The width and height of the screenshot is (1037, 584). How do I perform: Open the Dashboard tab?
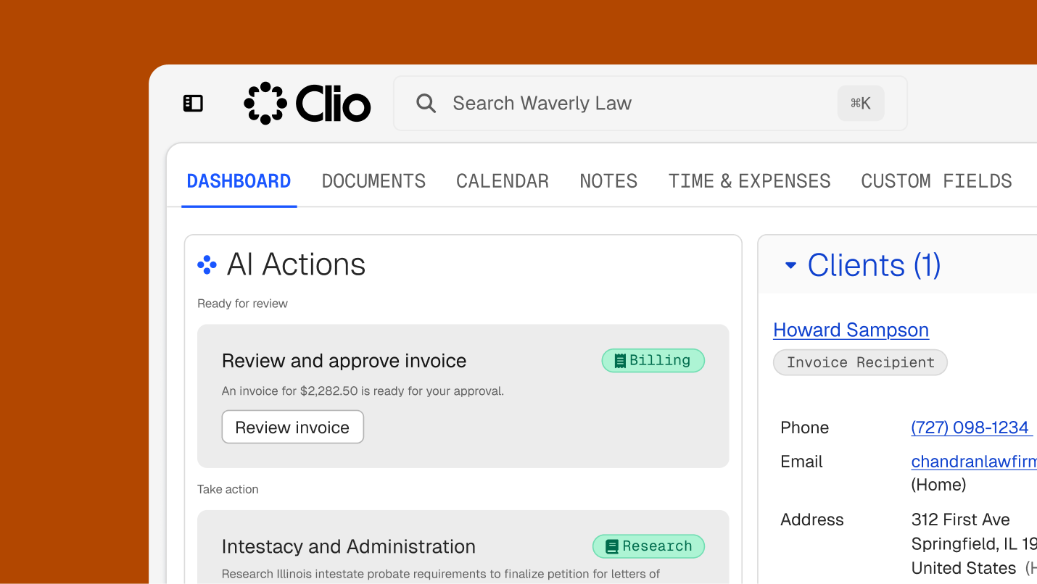pos(239,181)
